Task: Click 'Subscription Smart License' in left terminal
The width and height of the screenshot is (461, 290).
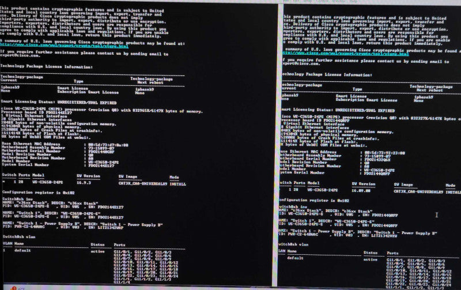Action: pyautogui.click(x=88, y=92)
